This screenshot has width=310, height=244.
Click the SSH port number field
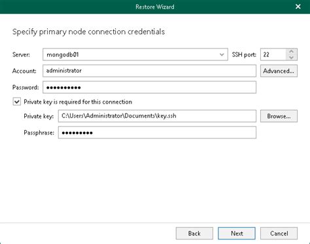tap(273, 54)
